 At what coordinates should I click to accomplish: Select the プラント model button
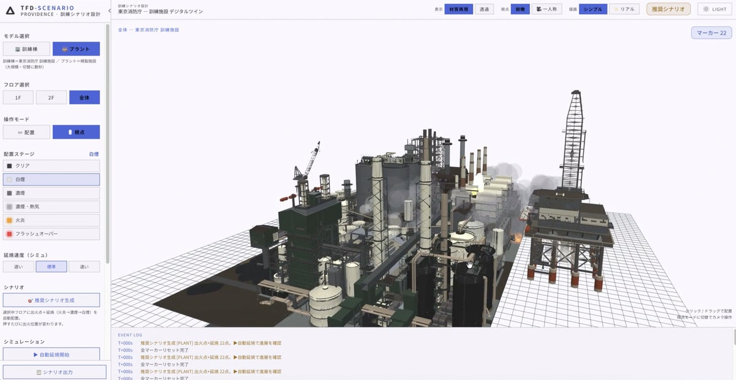point(76,49)
